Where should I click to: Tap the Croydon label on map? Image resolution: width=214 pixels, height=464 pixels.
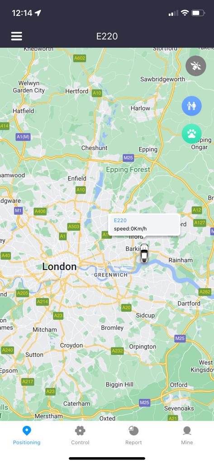click(x=71, y=345)
